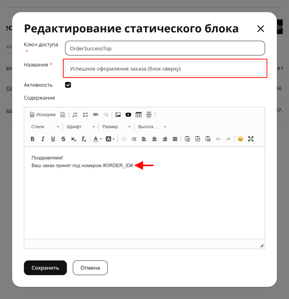Toggle italic formatting
289x299 pixels.
click(43, 139)
